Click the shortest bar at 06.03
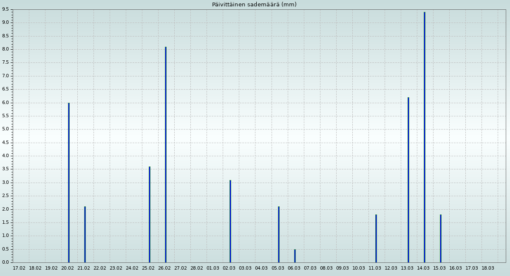This screenshot has width=510, height=276. tap(295, 256)
